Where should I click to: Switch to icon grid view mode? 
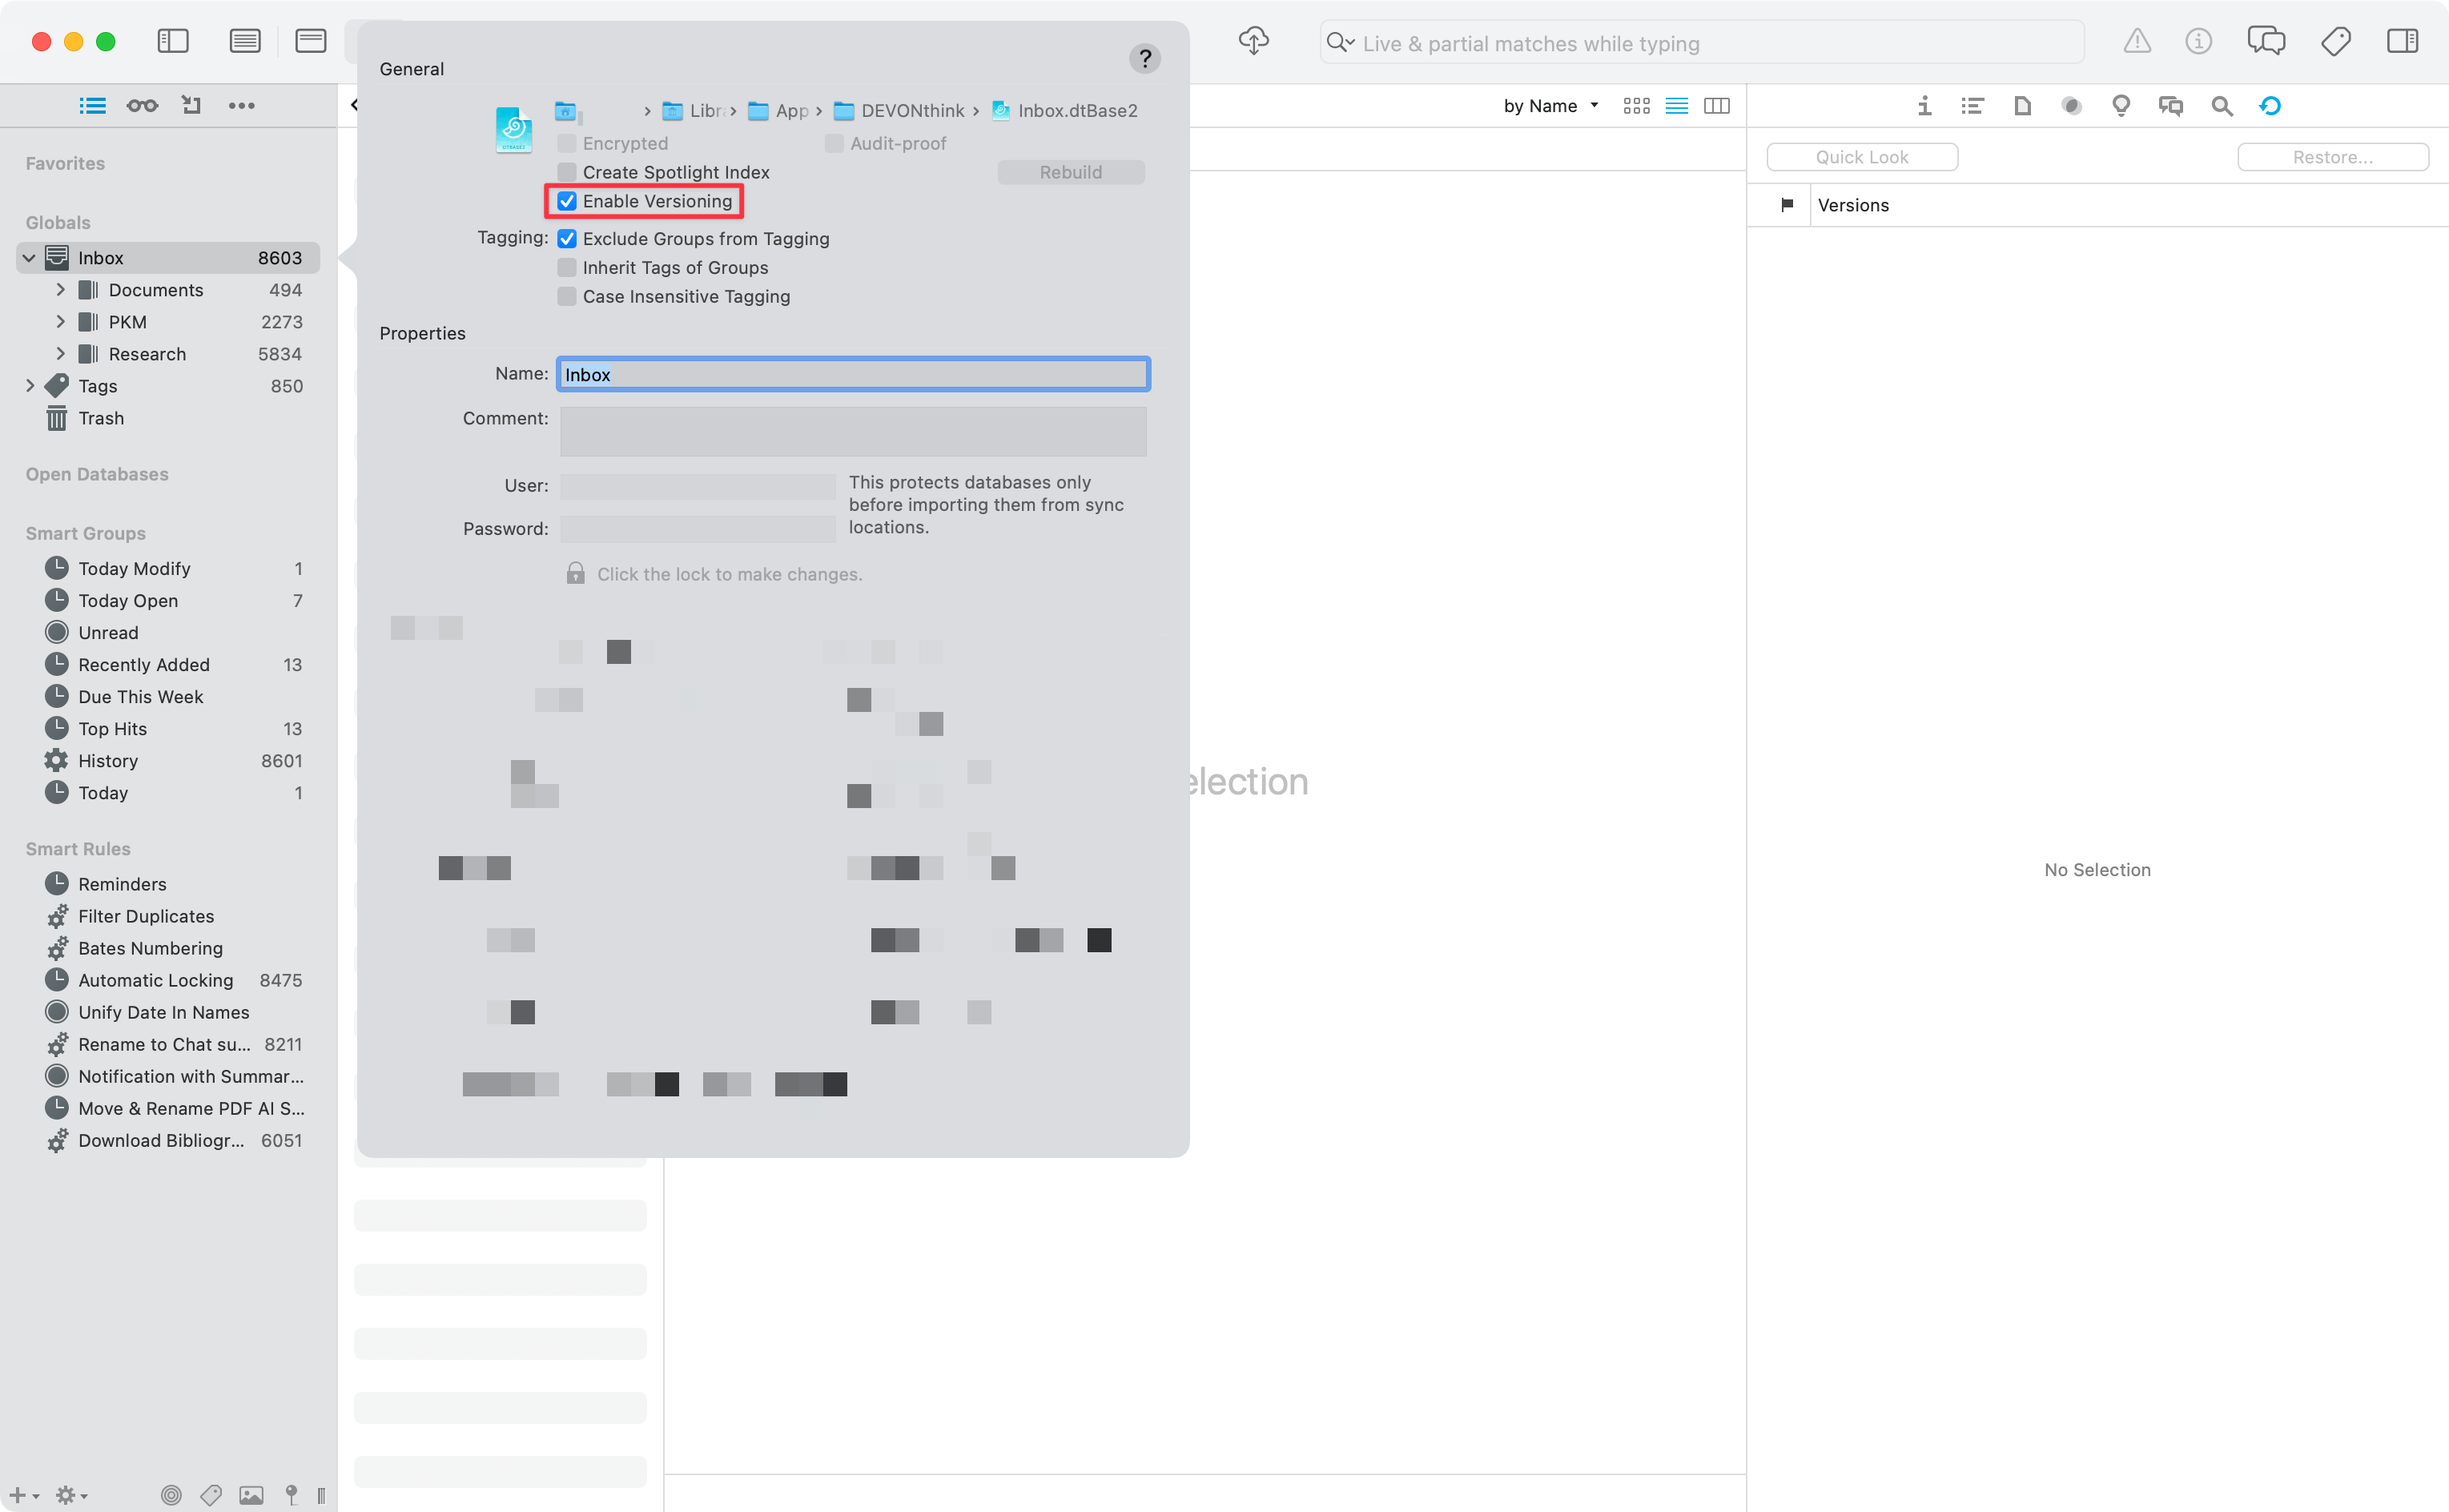click(x=1636, y=105)
